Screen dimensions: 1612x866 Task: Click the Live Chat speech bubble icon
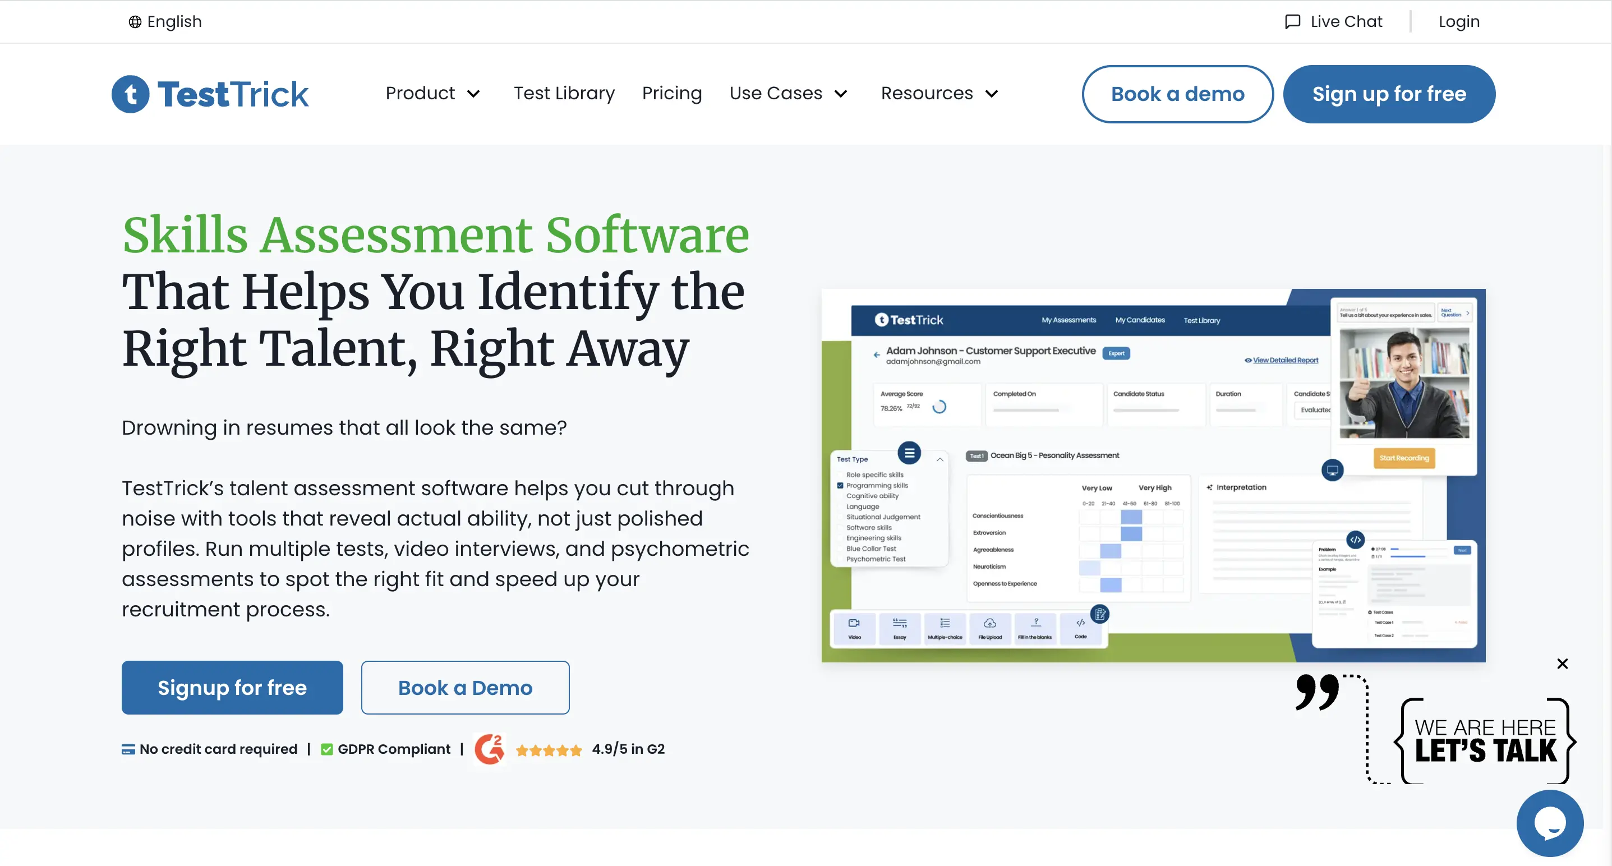(1292, 22)
